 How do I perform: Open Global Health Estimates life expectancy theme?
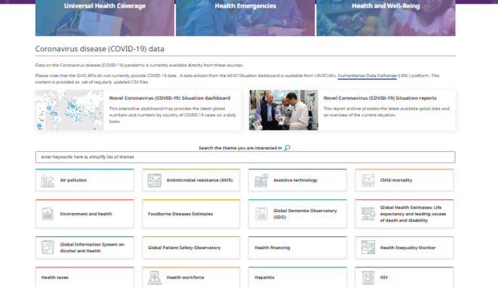pyautogui.click(x=404, y=214)
